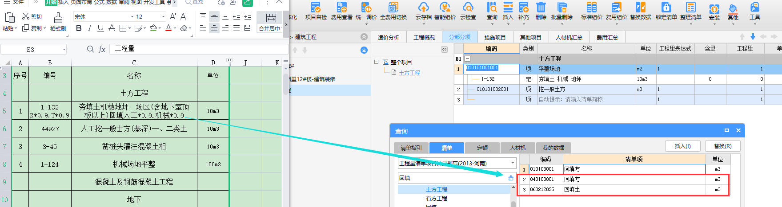
Task: Click the 其他 toolbar icon
Action: click(733, 9)
